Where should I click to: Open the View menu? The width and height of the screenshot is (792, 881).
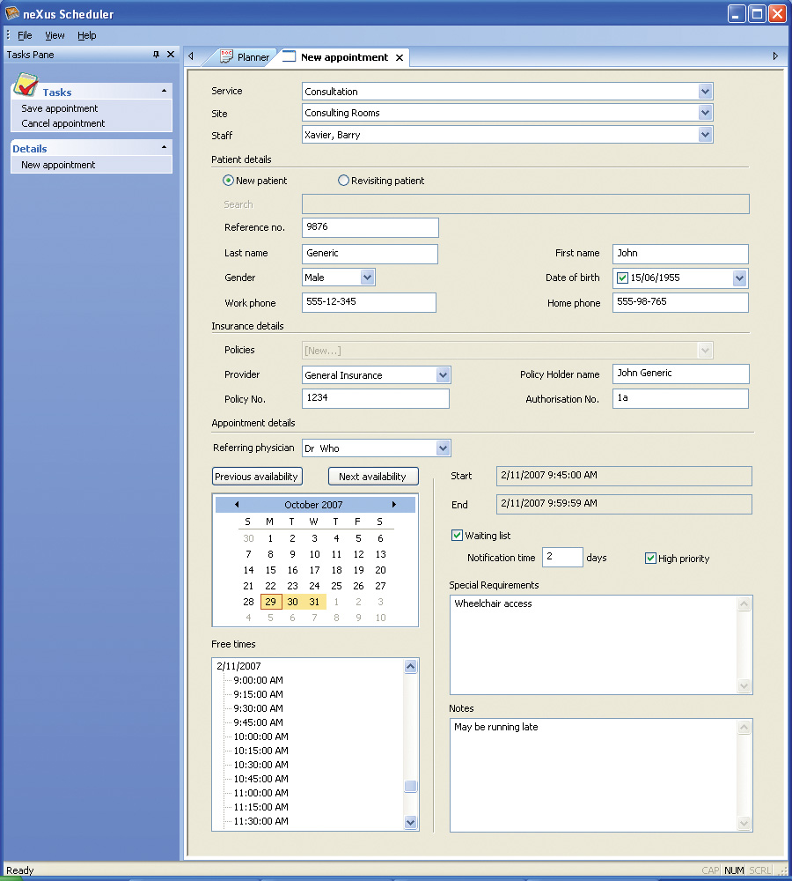click(55, 35)
